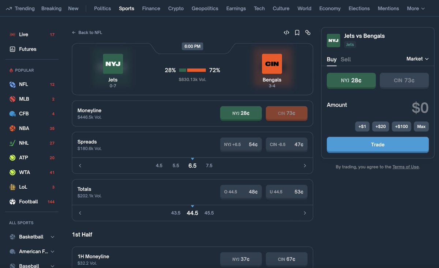Click the $0 amount input field

tap(420, 108)
